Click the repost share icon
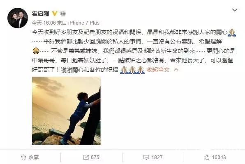Screen dimensions: 245x164 [x=86, y=157]
